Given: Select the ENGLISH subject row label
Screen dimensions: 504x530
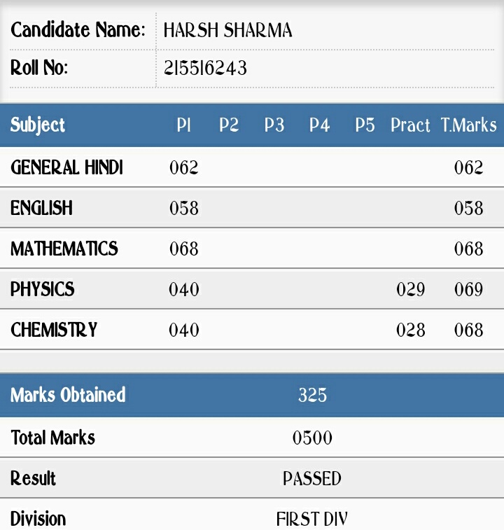Looking at the screenshot, I should tap(41, 208).
